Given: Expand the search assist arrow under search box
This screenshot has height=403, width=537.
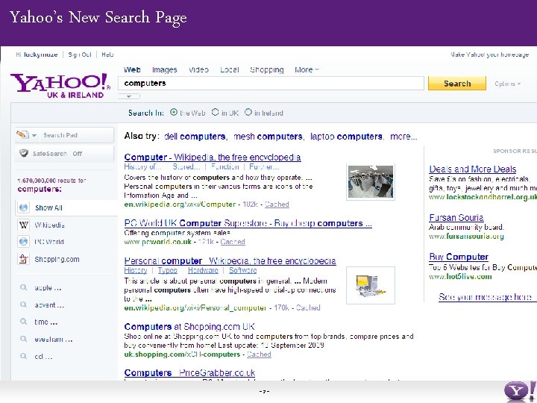Looking at the screenshot, I should [129, 96].
